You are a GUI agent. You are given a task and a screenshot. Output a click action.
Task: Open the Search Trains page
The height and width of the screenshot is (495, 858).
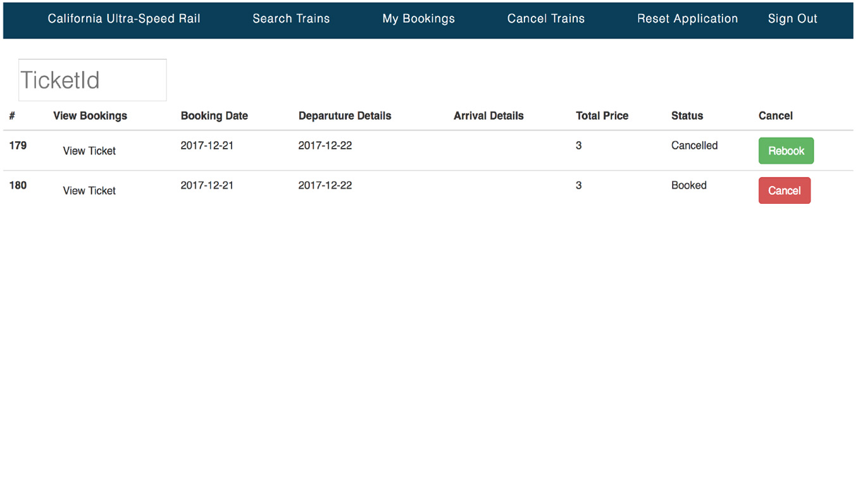click(x=291, y=18)
